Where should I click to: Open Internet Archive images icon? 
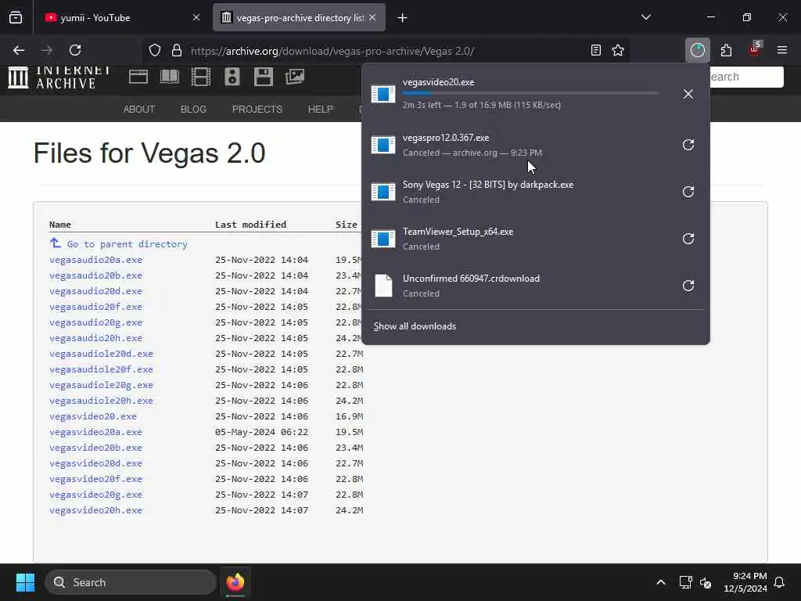click(x=295, y=77)
